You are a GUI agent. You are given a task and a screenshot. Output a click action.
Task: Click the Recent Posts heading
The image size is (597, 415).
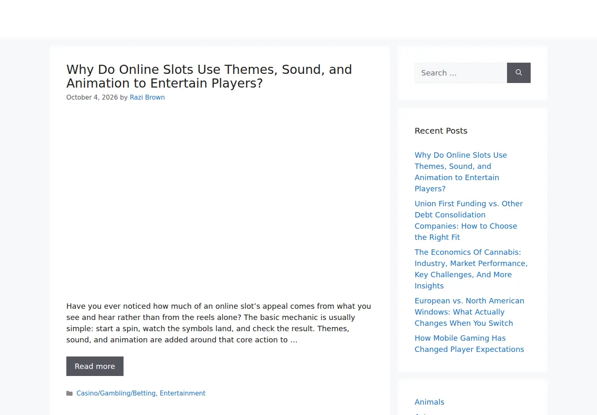[441, 131]
